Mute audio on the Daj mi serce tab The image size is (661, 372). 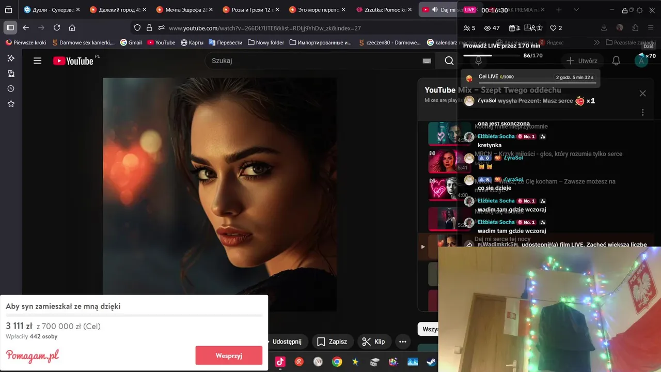point(435,10)
